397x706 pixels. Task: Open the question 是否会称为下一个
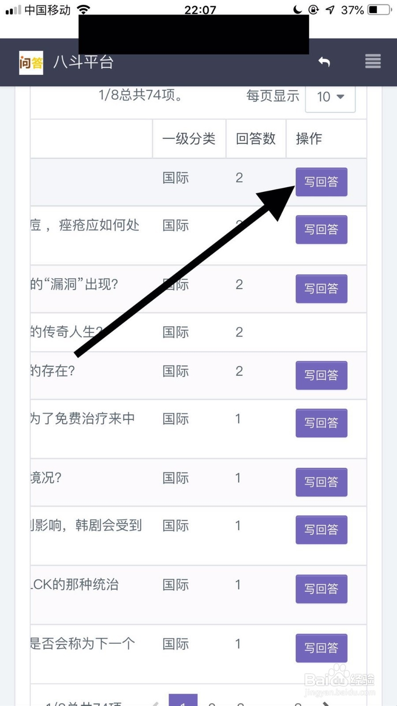pyautogui.click(x=82, y=644)
